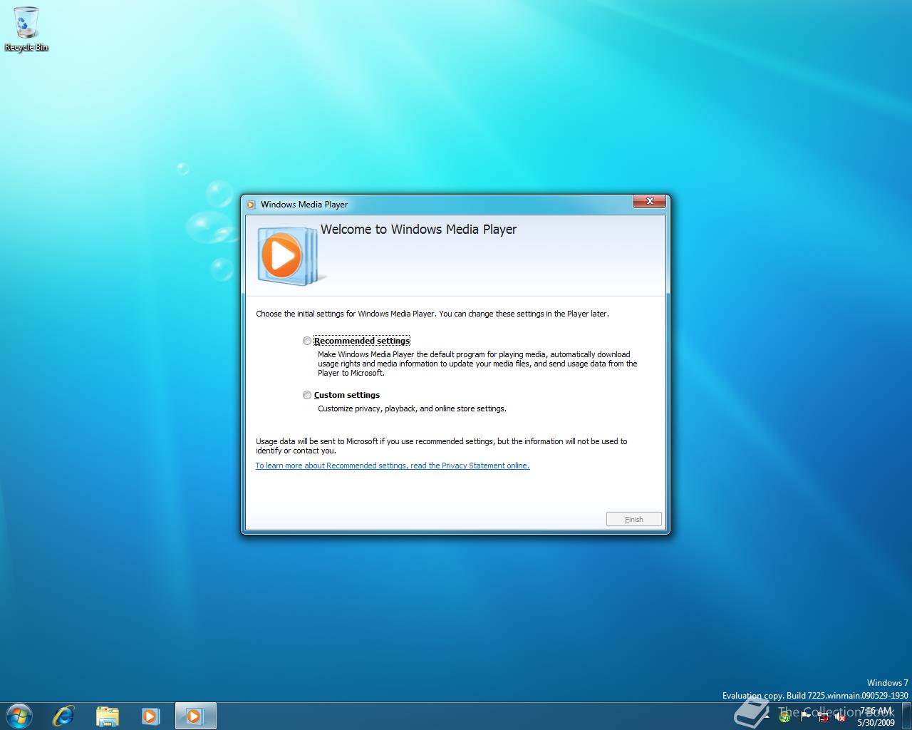Launch Internet Explorer from the taskbar
Image resolution: width=912 pixels, height=730 pixels.
[63, 716]
